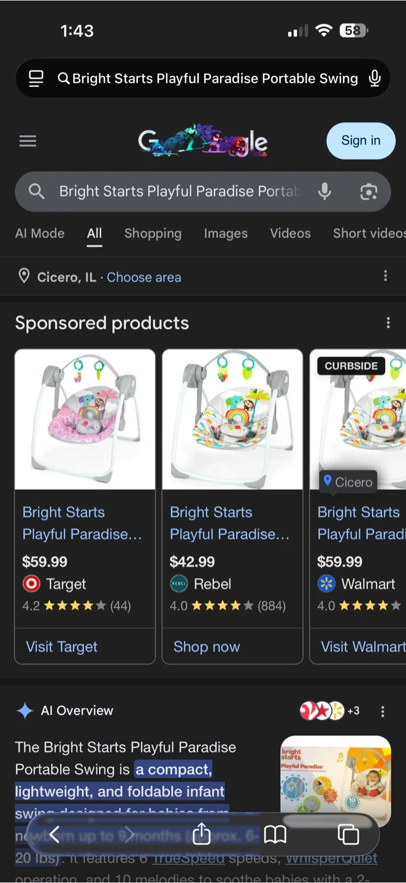Click the Choose area link
Screen dimensions: 406x883
[144, 277]
